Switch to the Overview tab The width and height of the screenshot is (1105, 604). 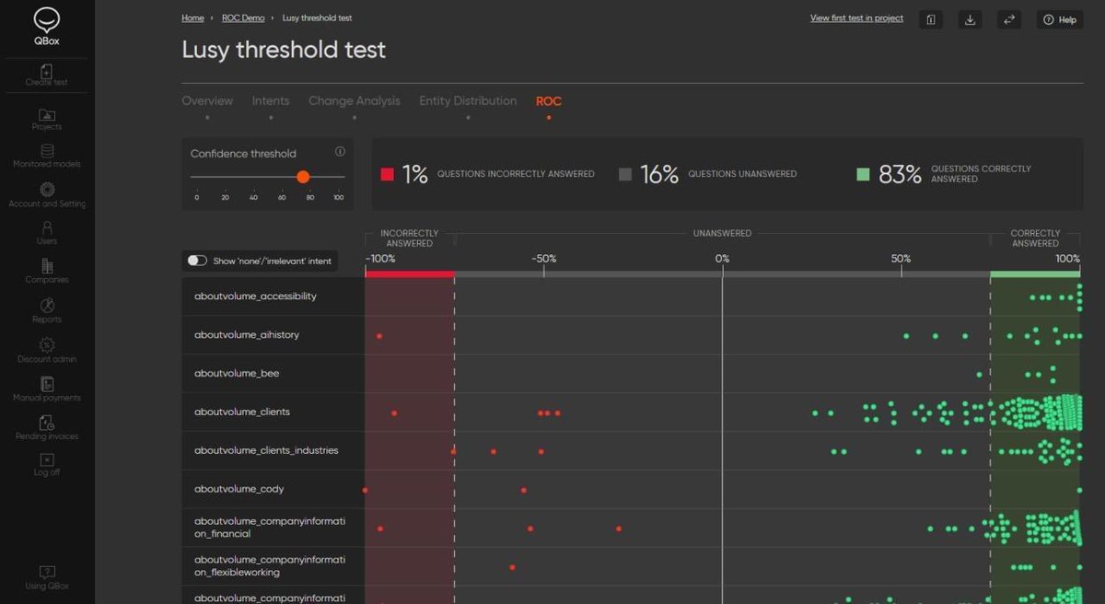click(x=207, y=101)
